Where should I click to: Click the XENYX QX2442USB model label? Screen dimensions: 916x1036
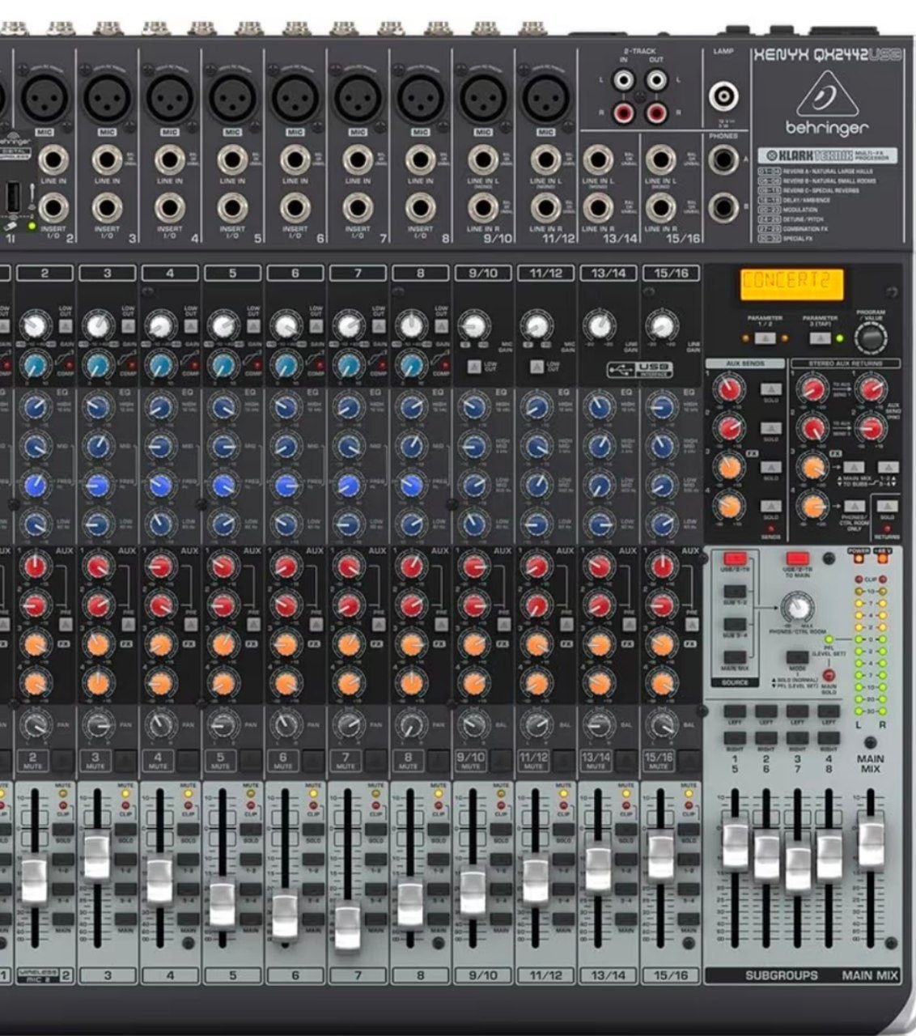pos(826,55)
